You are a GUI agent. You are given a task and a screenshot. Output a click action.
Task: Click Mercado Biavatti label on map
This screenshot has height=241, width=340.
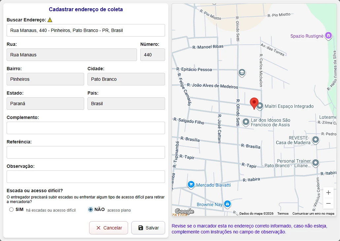coord(213,185)
